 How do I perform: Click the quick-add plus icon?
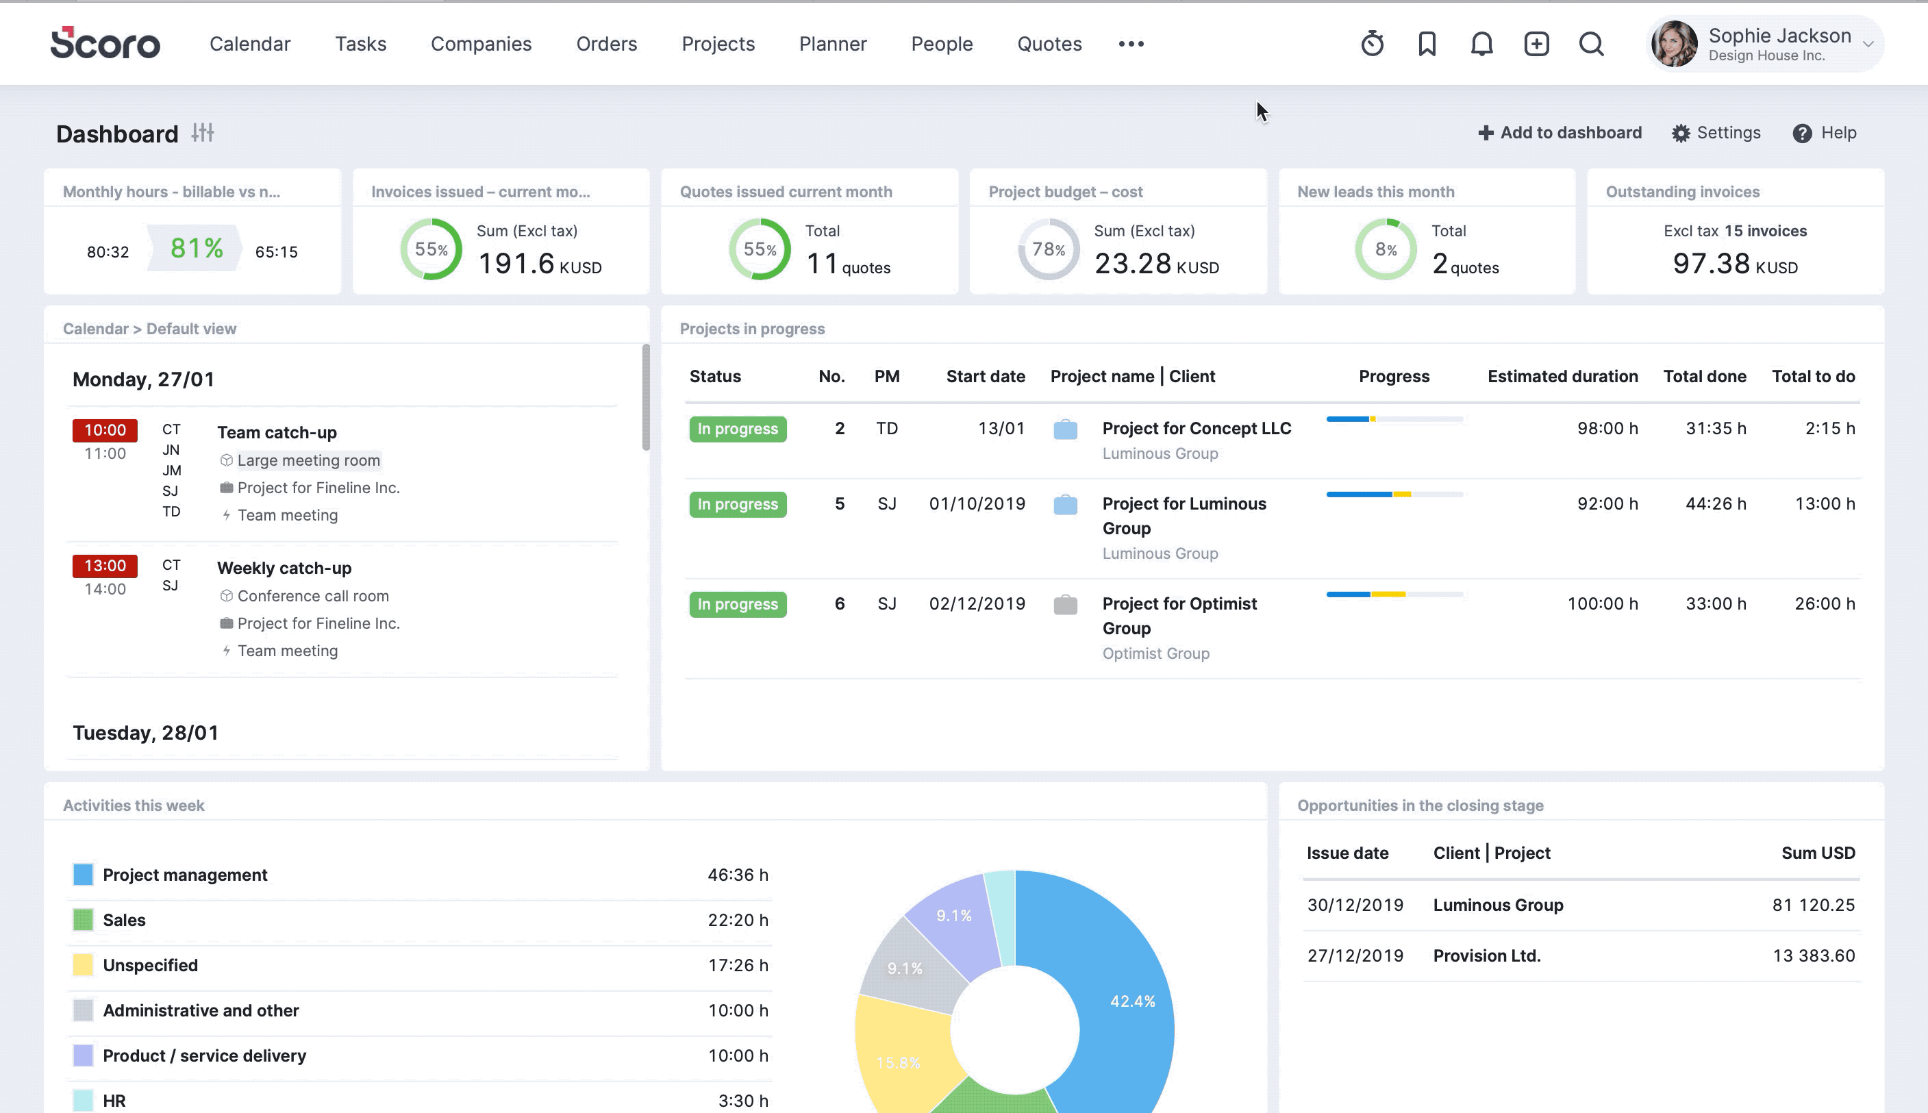(x=1537, y=44)
